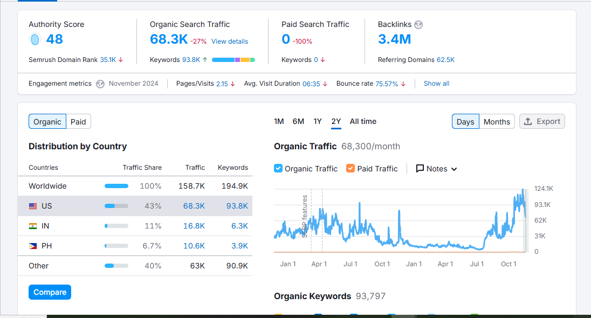Select the 1Y time range tab
591x318 pixels.
(318, 121)
